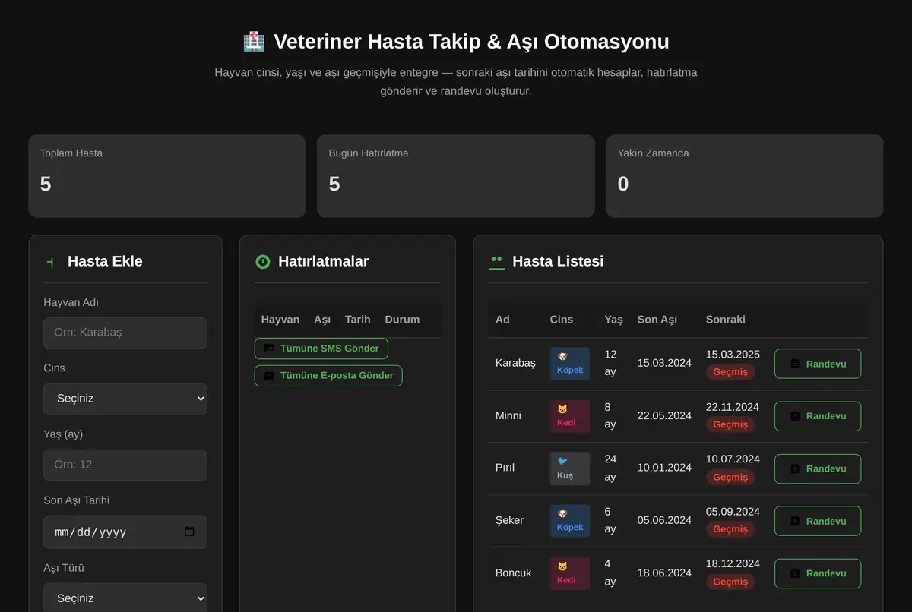Click the date 10.01.2024 in Pırıl row
912x612 pixels.
pyautogui.click(x=664, y=468)
